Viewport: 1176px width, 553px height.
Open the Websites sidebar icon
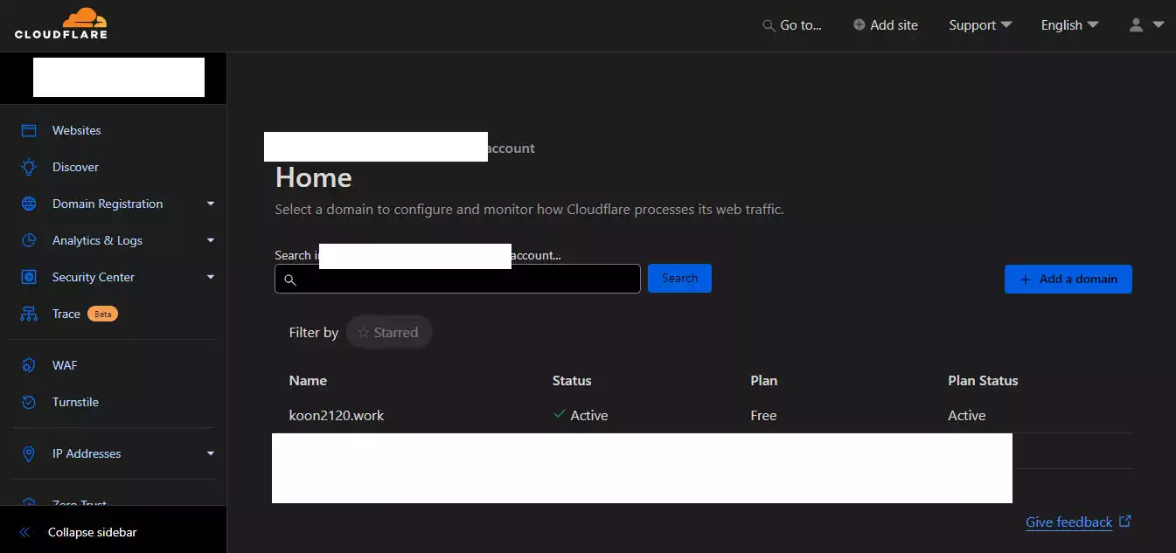(x=29, y=130)
